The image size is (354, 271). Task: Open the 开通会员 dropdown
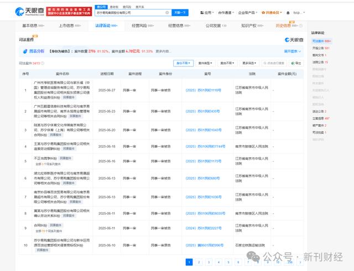pos(272,13)
